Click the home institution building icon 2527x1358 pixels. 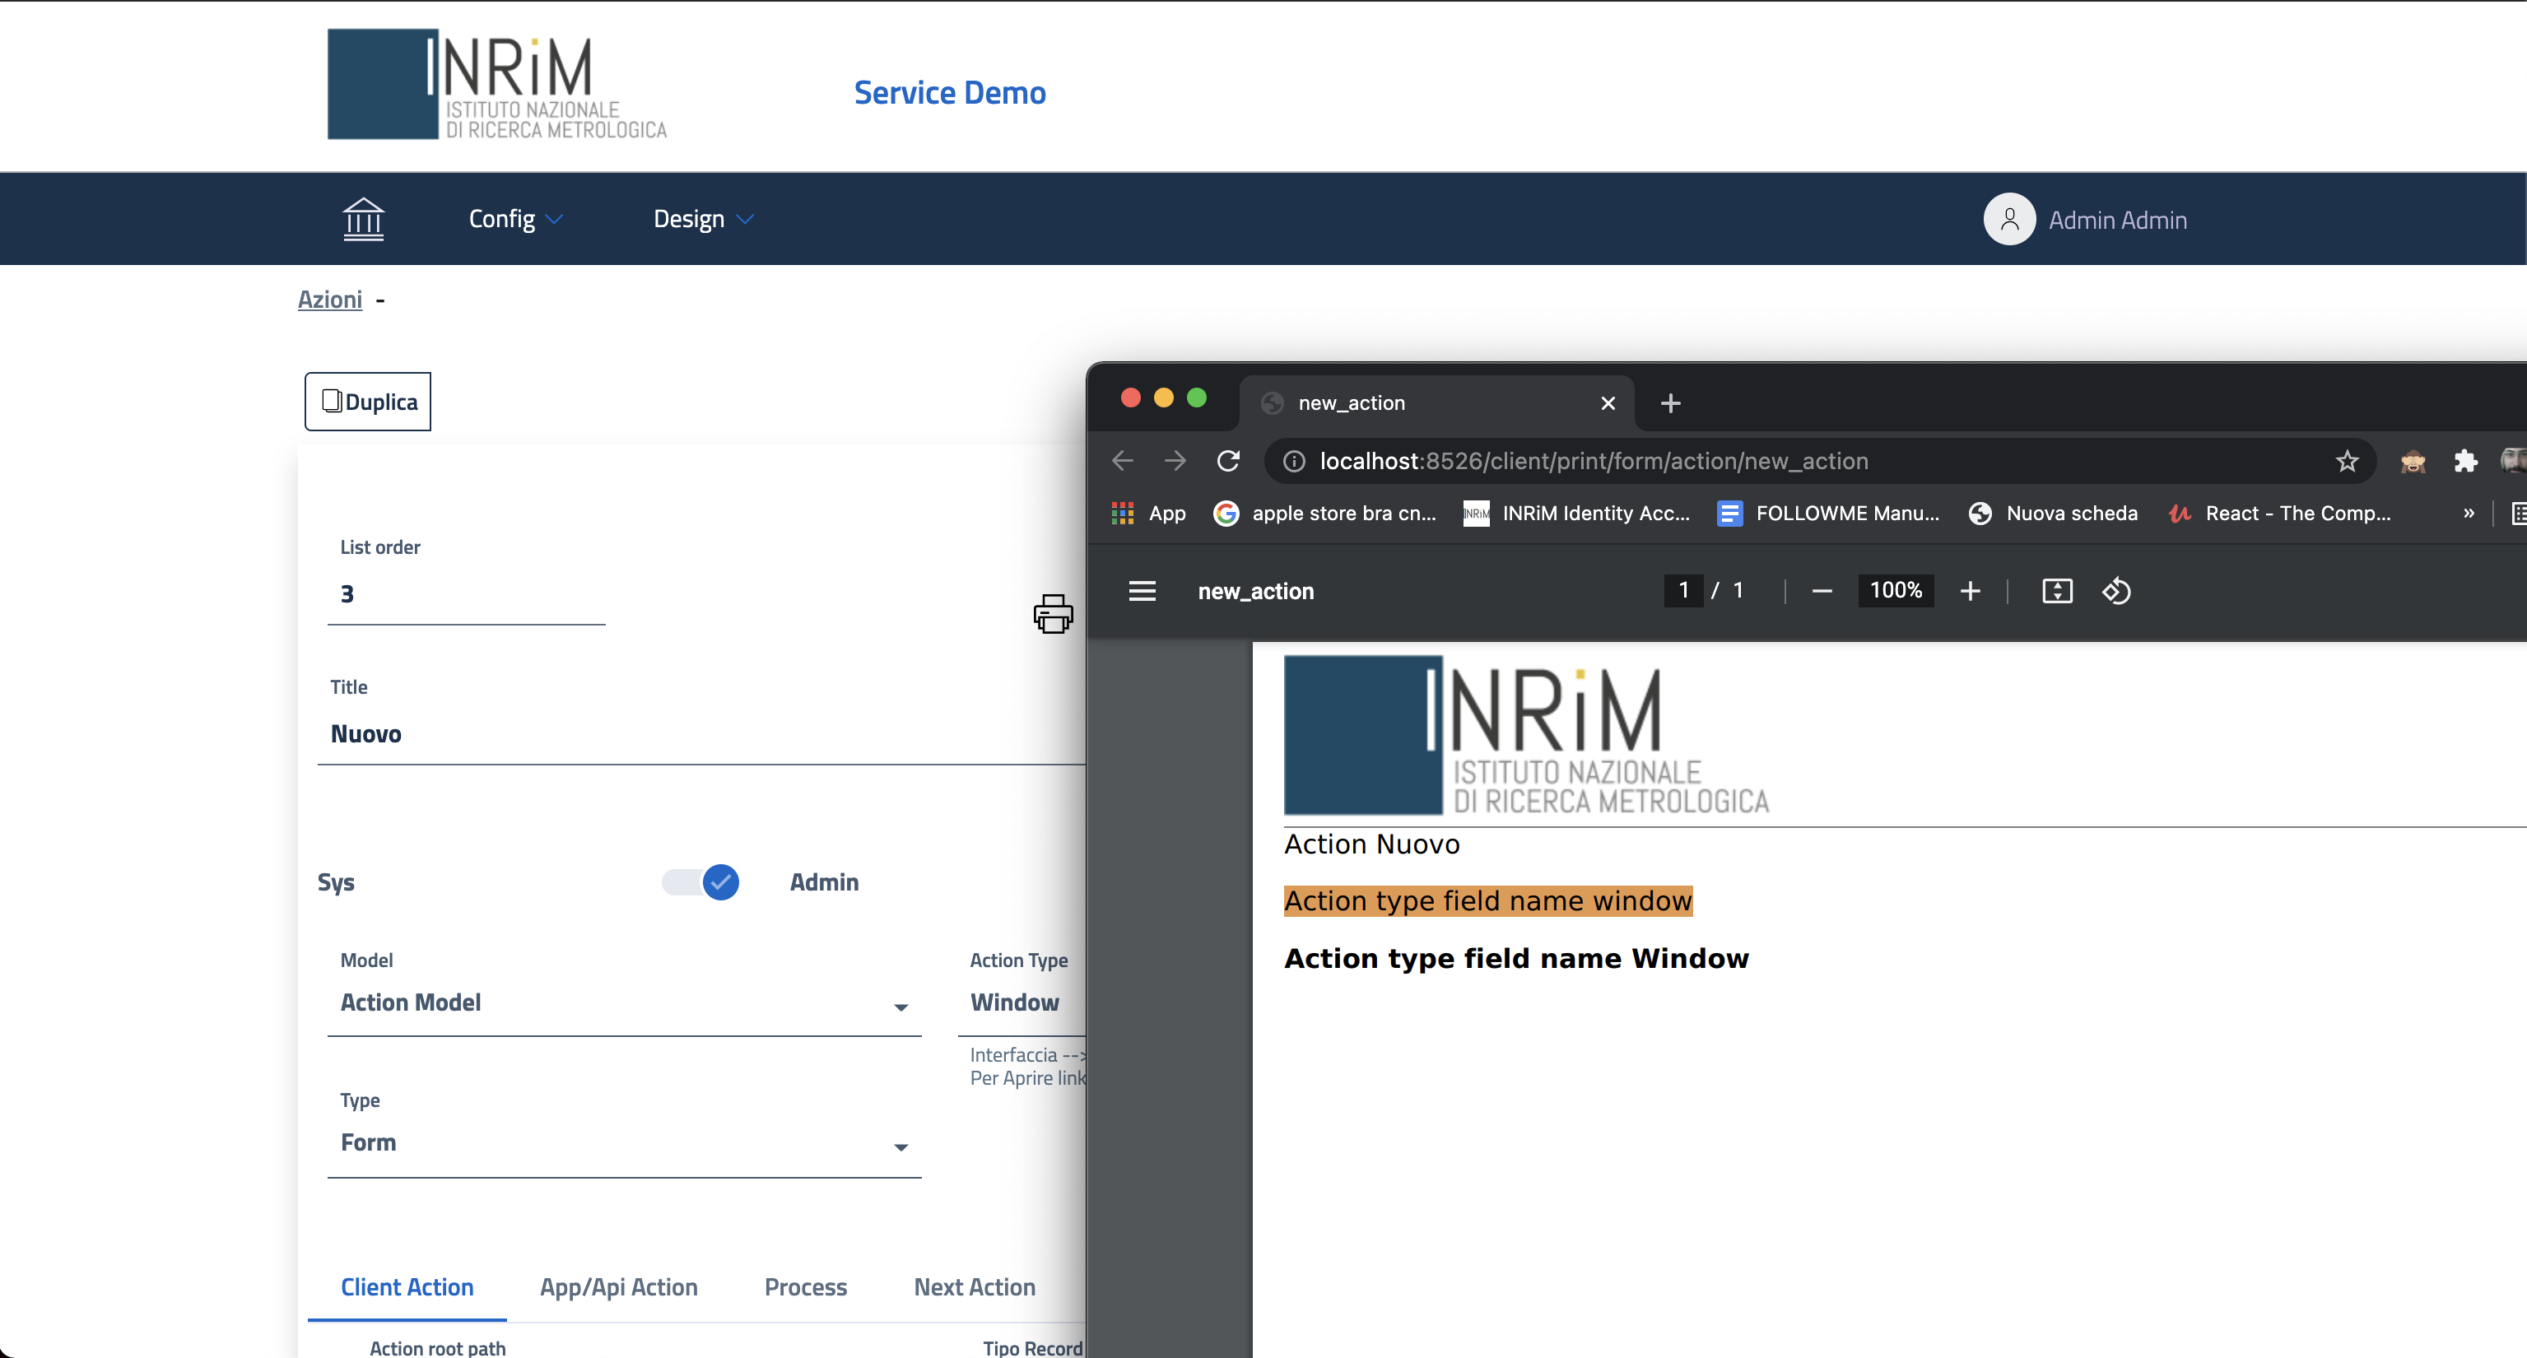point(363,219)
